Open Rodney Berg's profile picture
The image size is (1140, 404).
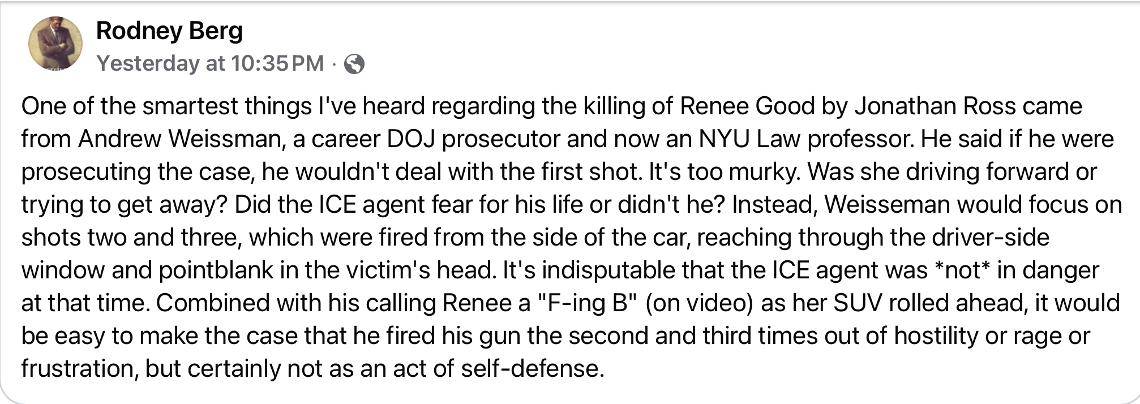pyautogui.click(x=55, y=43)
